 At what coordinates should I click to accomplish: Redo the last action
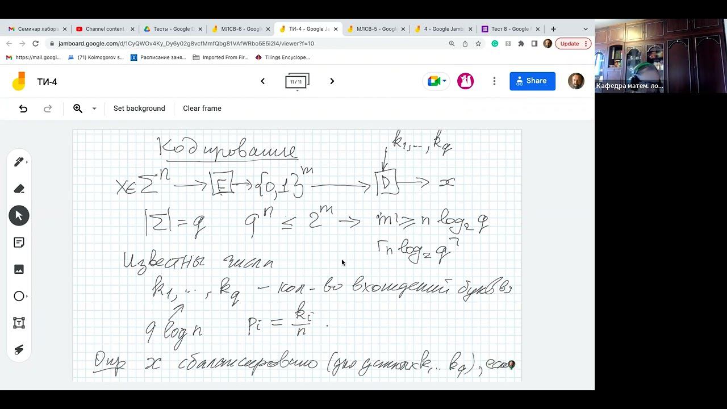pyautogui.click(x=48, y=108)
